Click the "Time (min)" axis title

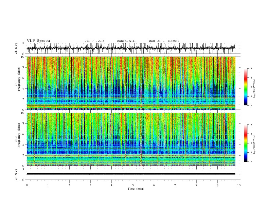(x=136, y=189)
